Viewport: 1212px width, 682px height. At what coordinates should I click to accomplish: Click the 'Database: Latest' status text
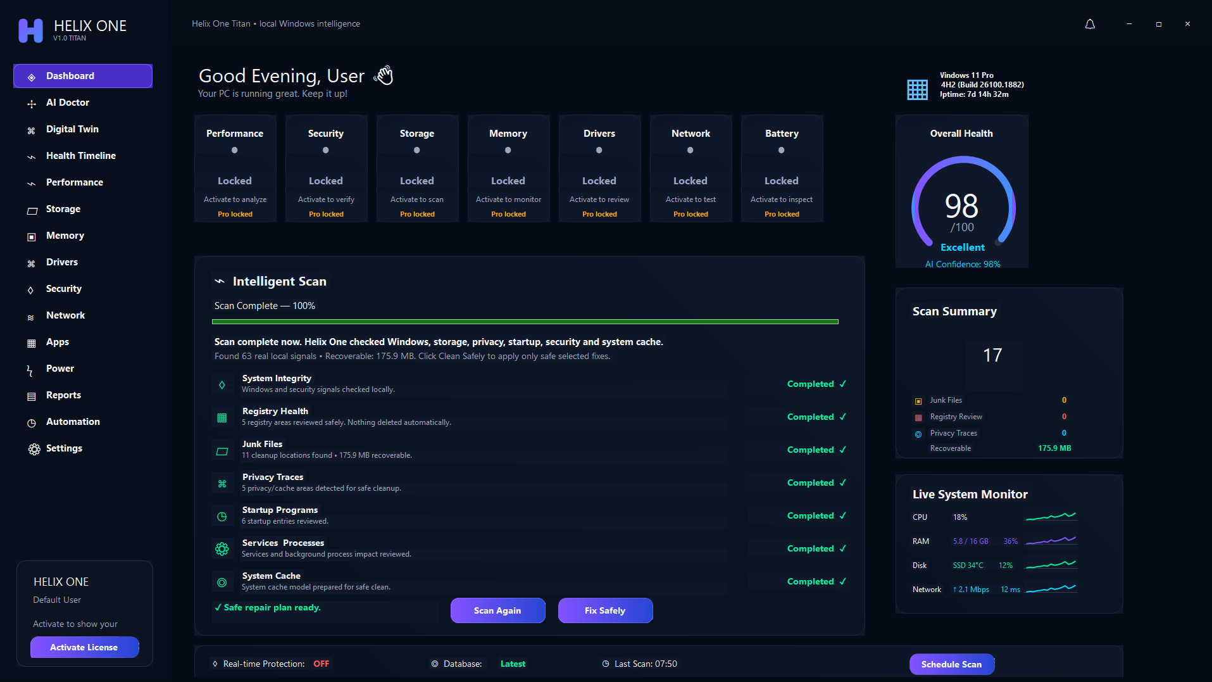(484, 664)
